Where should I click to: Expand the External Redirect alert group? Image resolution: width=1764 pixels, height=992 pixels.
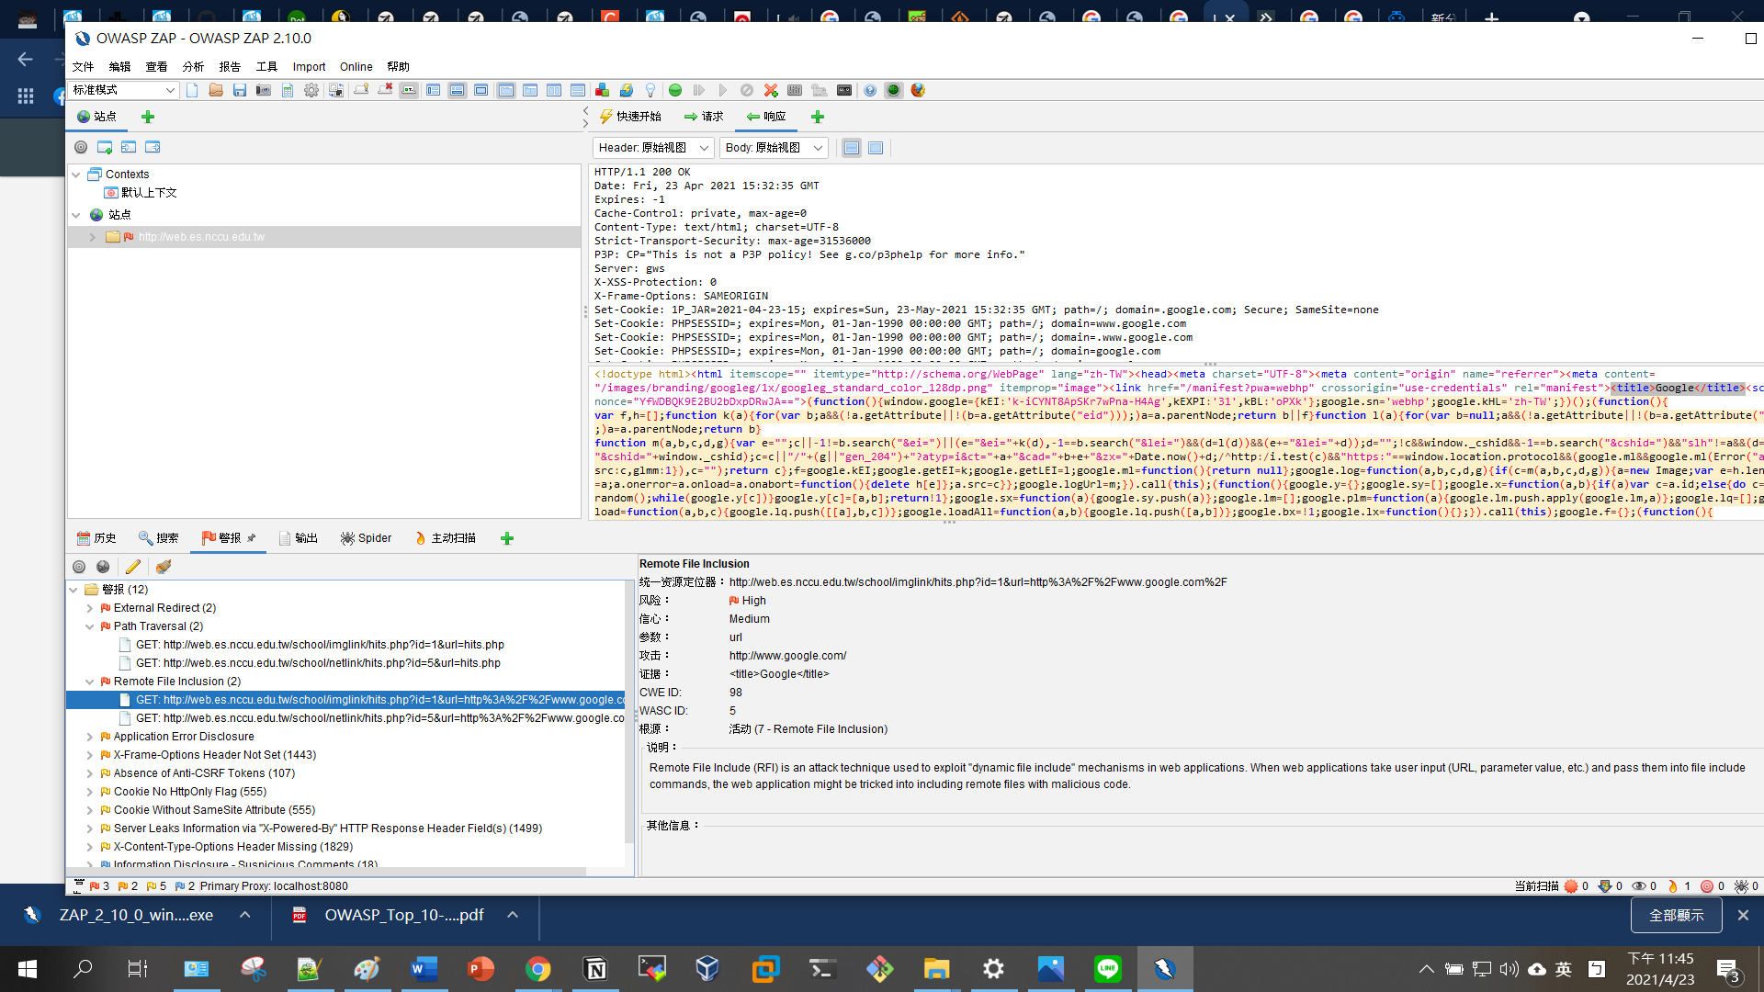coord(90,608)
